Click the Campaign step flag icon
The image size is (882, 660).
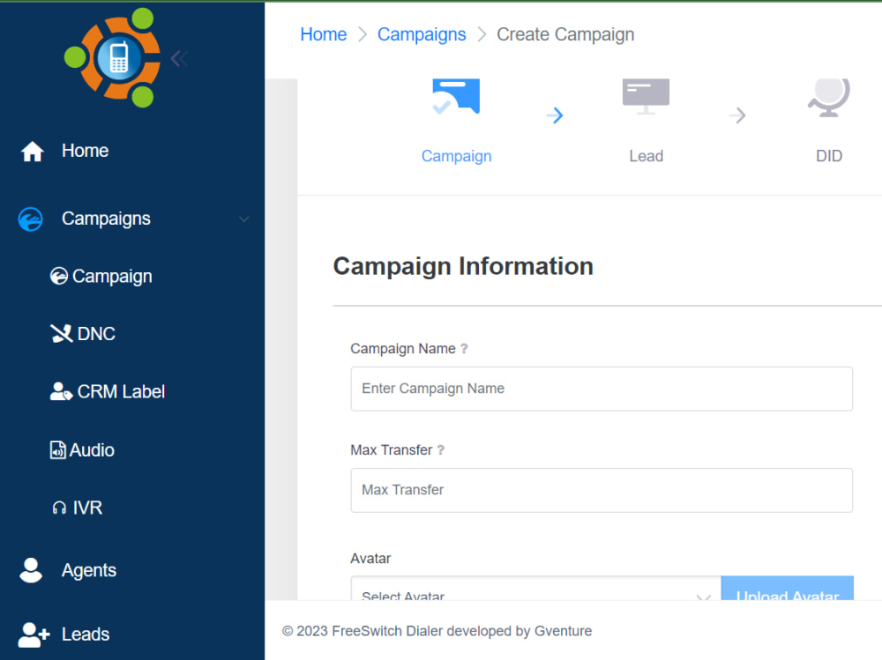coord(455,95)
